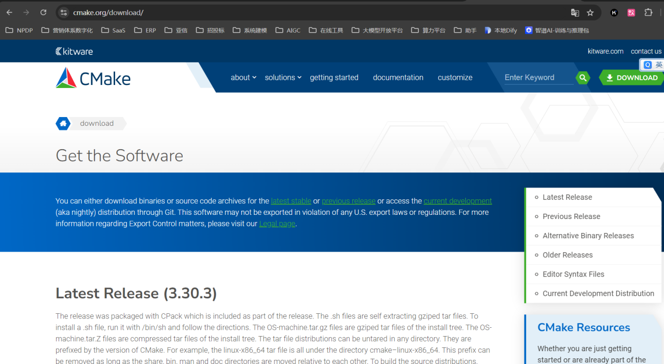Open the 大模型开放平台 bookmark folder
664x364 pixels.
(377, 31)
